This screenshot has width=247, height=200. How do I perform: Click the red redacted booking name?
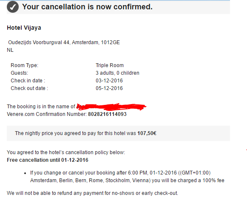tap(111, 107)
